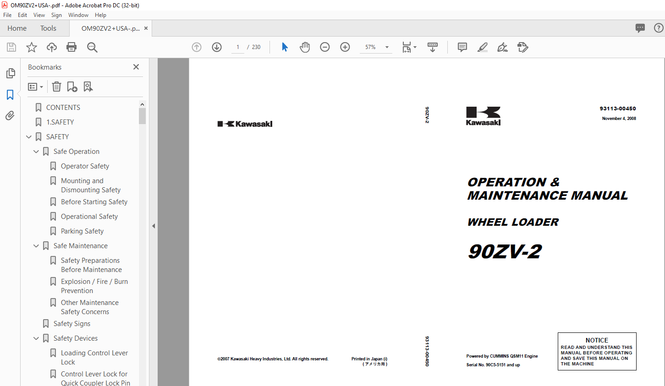Viewport: 665px width, 386px height.
Task: Jump to Before Starting Safety bookmark
Action: [x=94, y=202]
